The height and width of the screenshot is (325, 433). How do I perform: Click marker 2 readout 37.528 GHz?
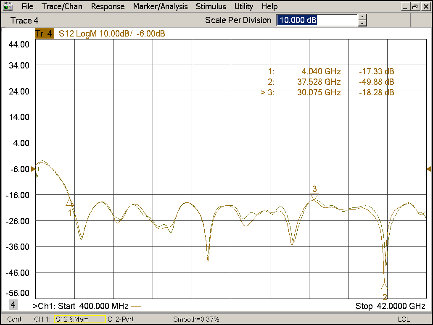[x=319, y=82]
